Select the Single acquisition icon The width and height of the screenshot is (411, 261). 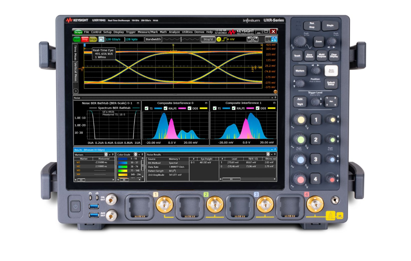(93, 39)
